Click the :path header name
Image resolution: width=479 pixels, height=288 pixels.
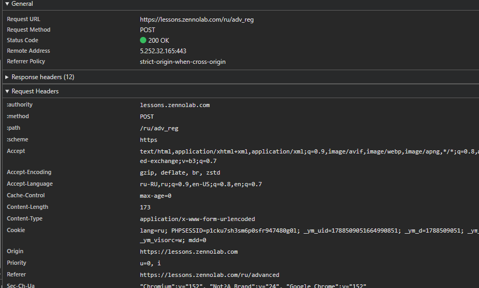[x=13, y=128]
